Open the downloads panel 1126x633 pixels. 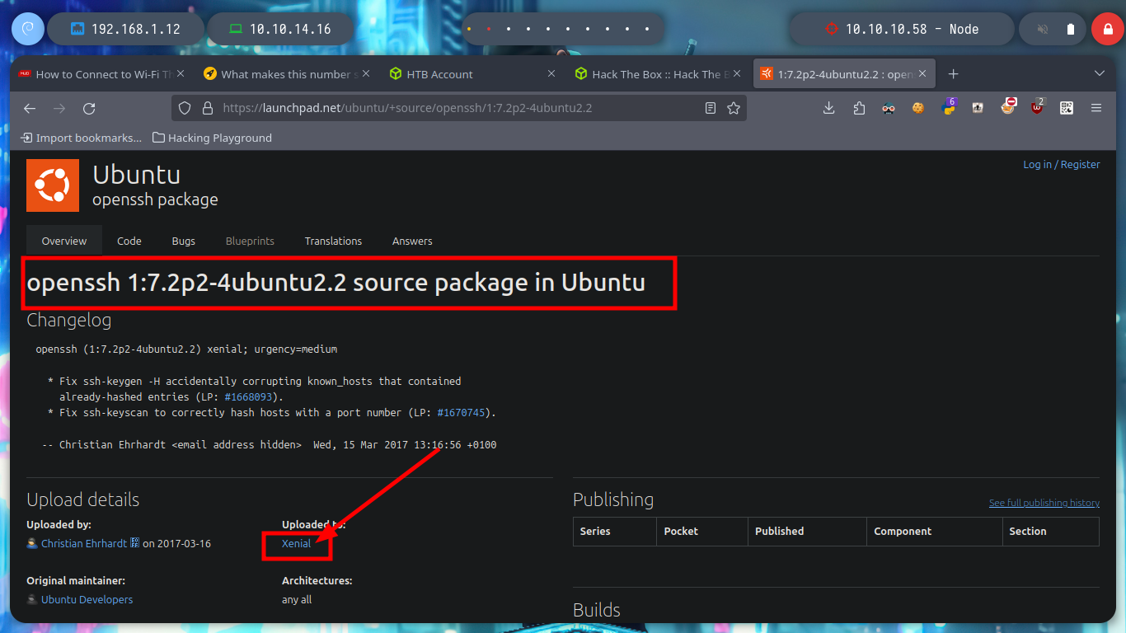(x=829, y=108)
